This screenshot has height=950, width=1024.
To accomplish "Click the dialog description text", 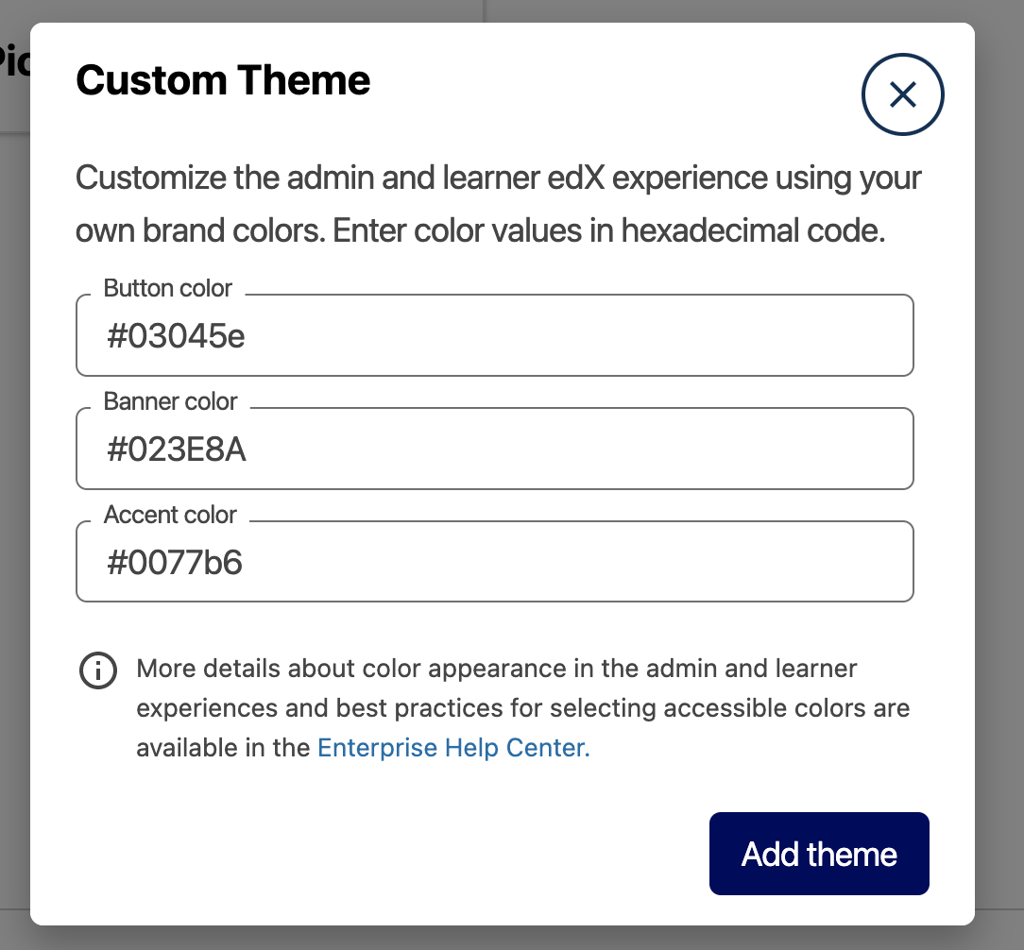I will pyautogui.click(x=498, y=203).
